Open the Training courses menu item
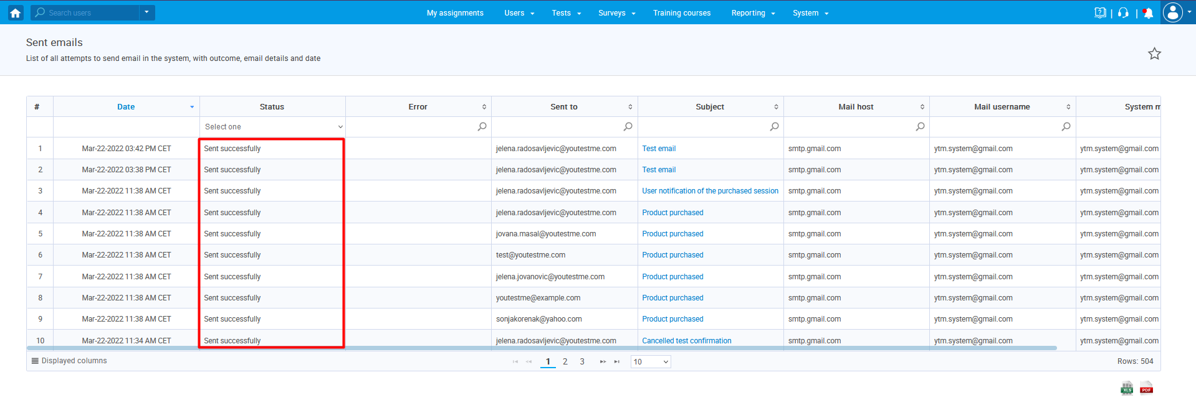The height and width of the screenshot is (413, 1196). (681, 13)
